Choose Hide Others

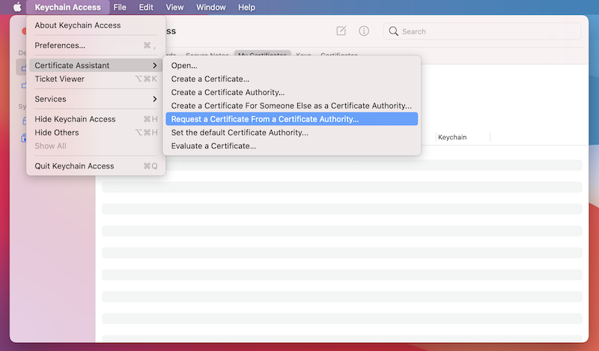coord(96,132)
